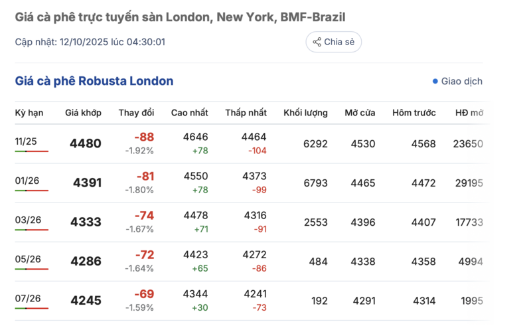Click the share icon next to Chia sẻ
The image size is (531, 328).
point(317,42)
